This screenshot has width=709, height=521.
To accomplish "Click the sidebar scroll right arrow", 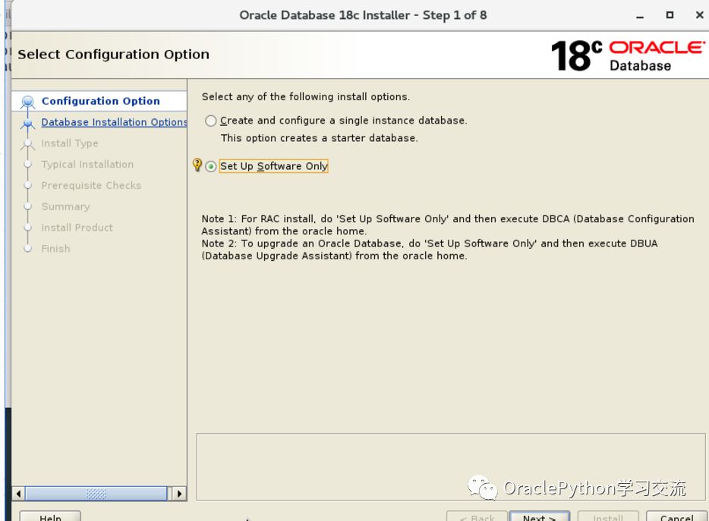I will coord(179,494).
